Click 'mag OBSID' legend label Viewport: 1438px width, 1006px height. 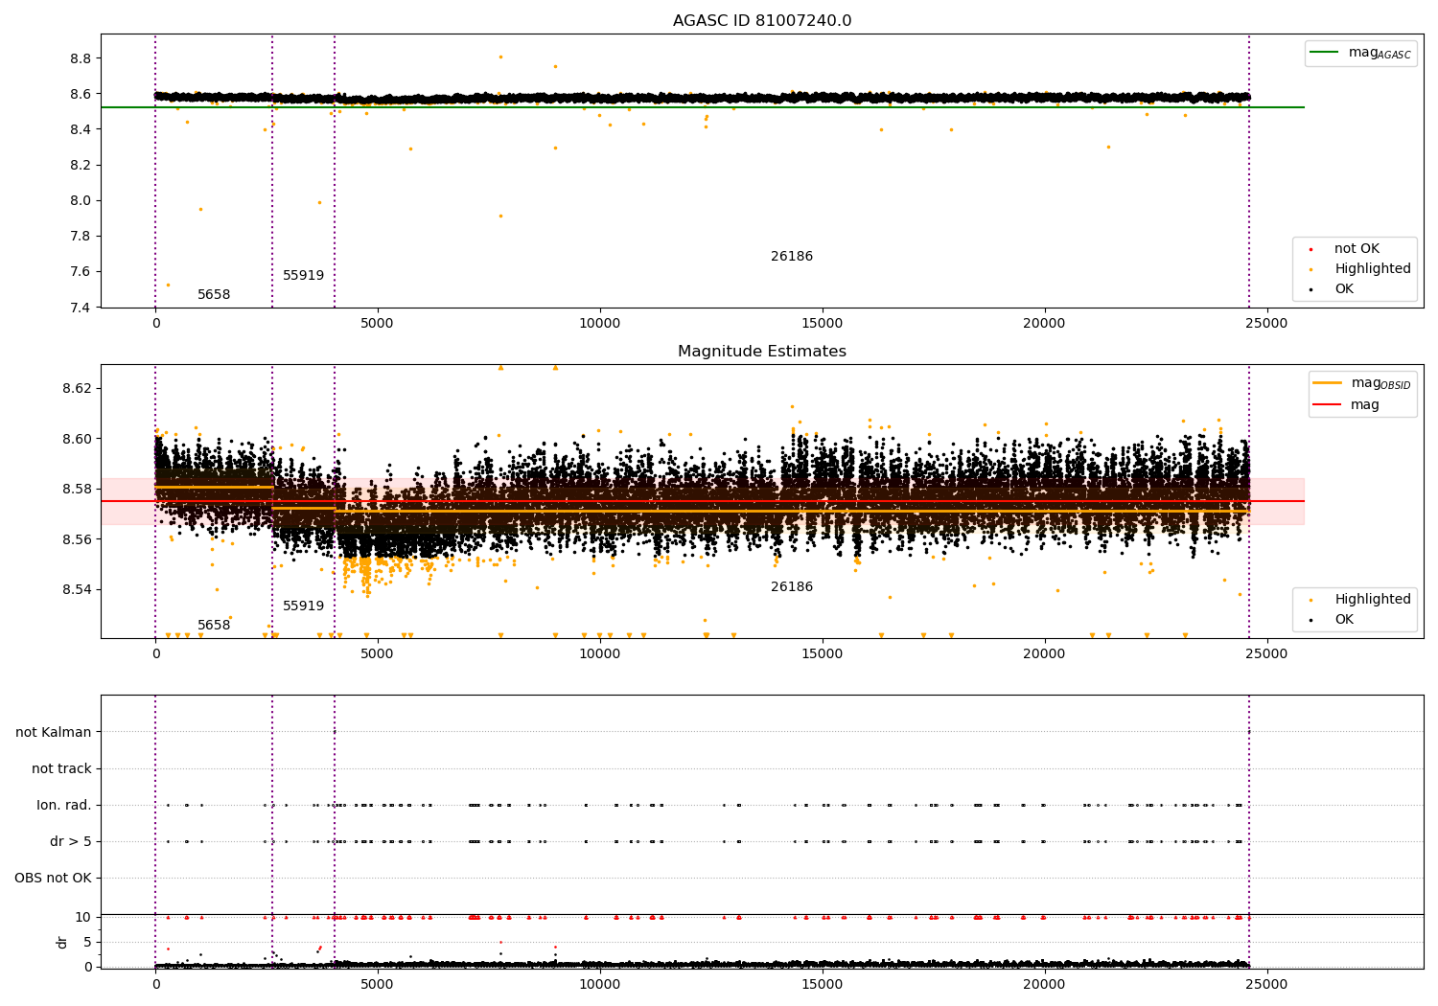pos(1381,383)
